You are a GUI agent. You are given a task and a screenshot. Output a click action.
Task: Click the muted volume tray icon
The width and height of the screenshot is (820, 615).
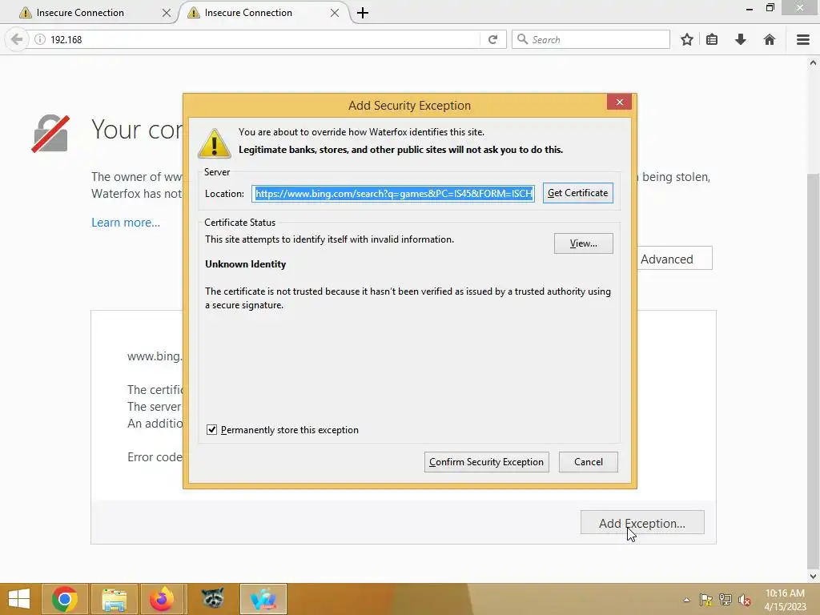click(745, 600)
